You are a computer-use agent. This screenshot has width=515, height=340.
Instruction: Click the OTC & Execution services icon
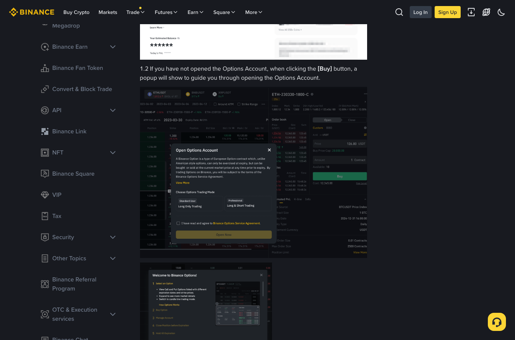45,314
